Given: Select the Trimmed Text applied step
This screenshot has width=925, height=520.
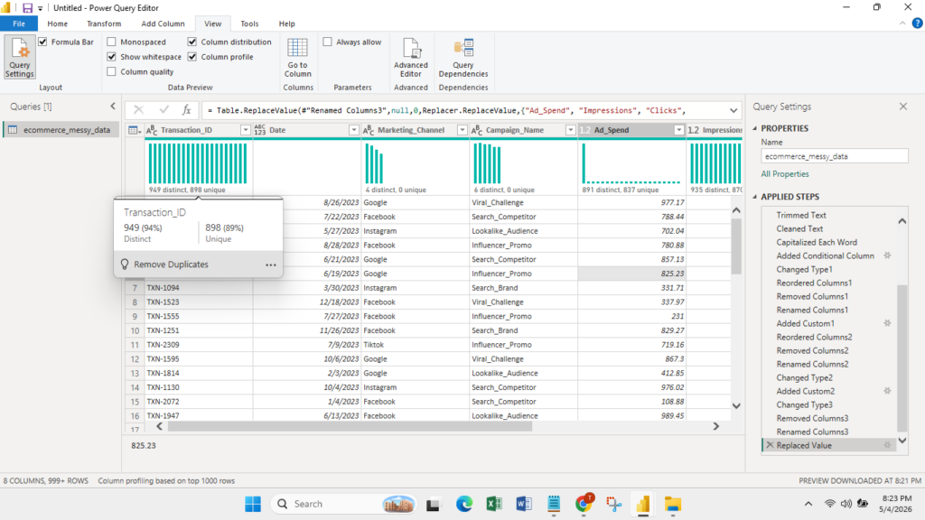Looking at the screenshot, I should (x=801, y=215).
